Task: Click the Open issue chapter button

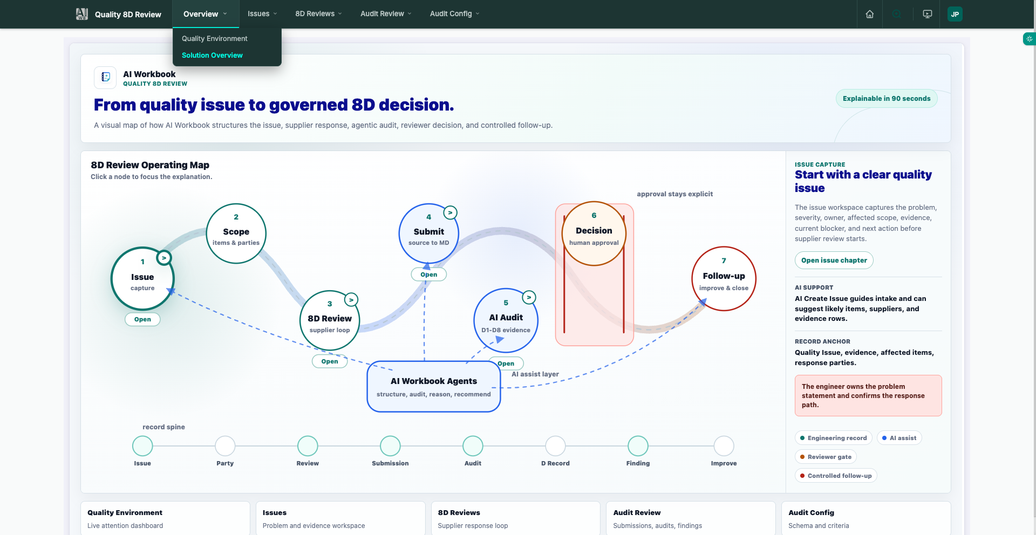Action: (834, 260)
